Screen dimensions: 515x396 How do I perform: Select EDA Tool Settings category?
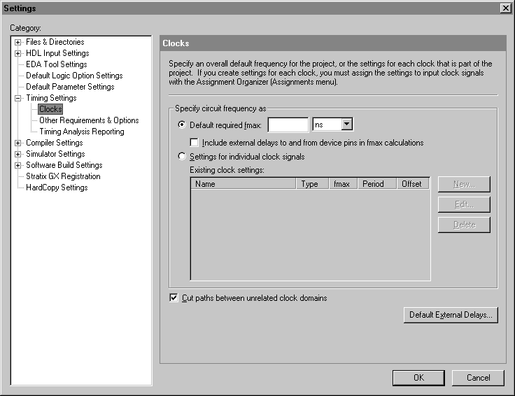56,64
